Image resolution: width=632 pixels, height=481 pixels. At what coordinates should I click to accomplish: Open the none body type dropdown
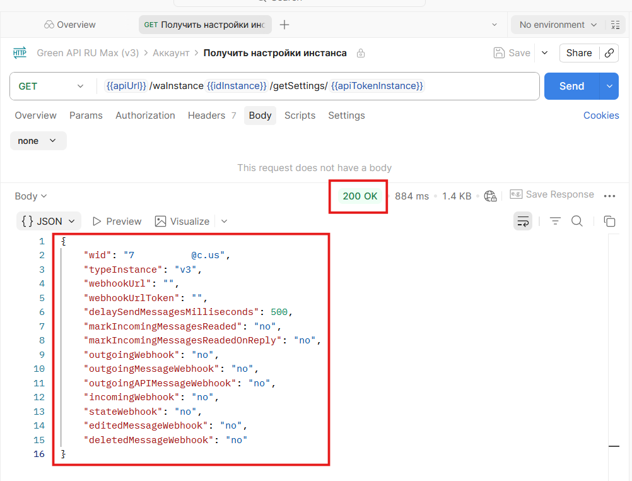[x=38, y=141]
